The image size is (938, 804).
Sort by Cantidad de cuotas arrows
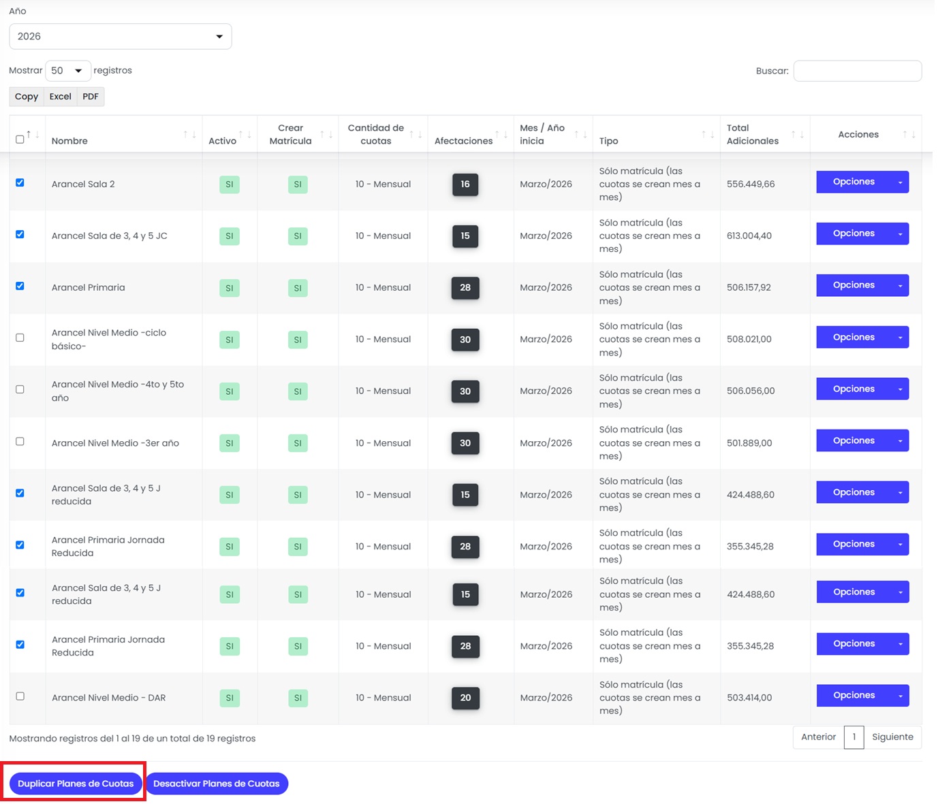click(416, 135)
